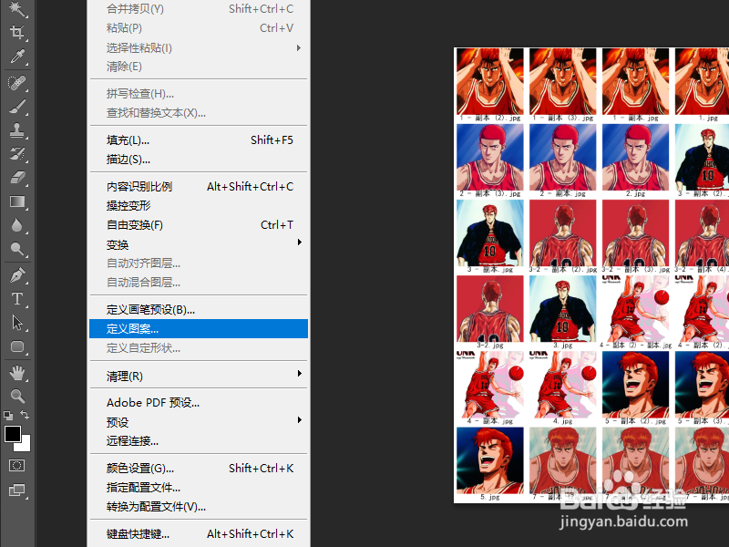
Task: Select the History Brush tool
Action: [x=17, y=154]
